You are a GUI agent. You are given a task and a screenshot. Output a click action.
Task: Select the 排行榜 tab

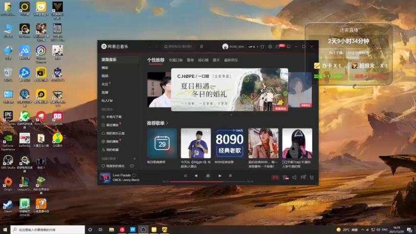pyautogui.click(x=203, y=60)
